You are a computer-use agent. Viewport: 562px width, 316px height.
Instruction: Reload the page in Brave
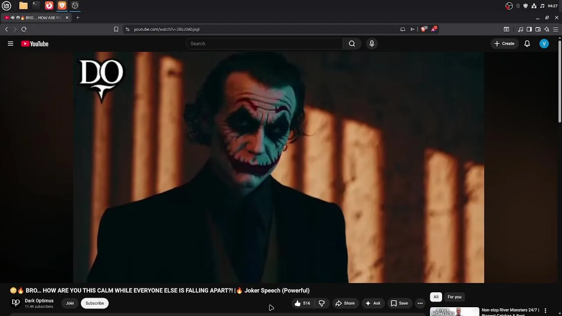pos(24,29)
